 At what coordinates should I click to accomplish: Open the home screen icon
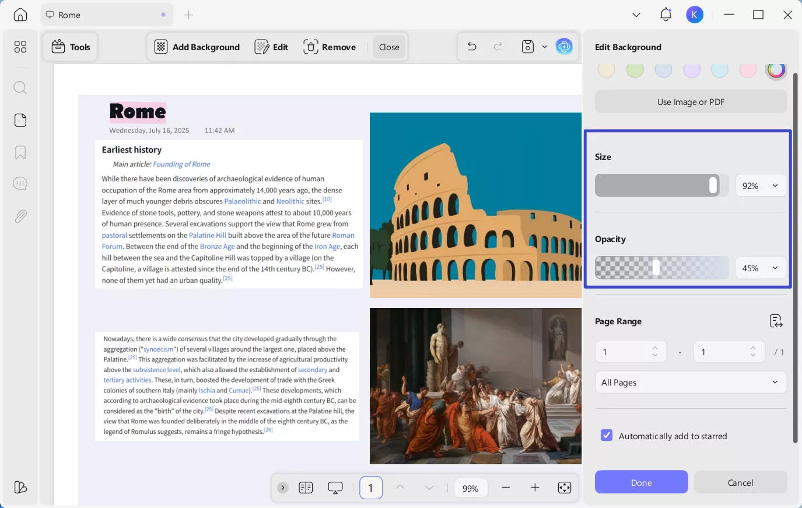pyautogui.click(x=20, y=15)
